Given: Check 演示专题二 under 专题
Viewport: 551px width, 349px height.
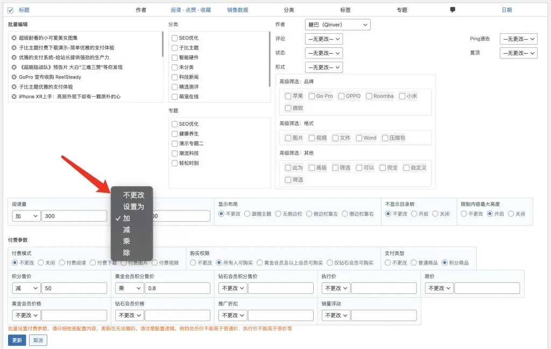Looking at the screenshot, I should [x=175, y=143].
